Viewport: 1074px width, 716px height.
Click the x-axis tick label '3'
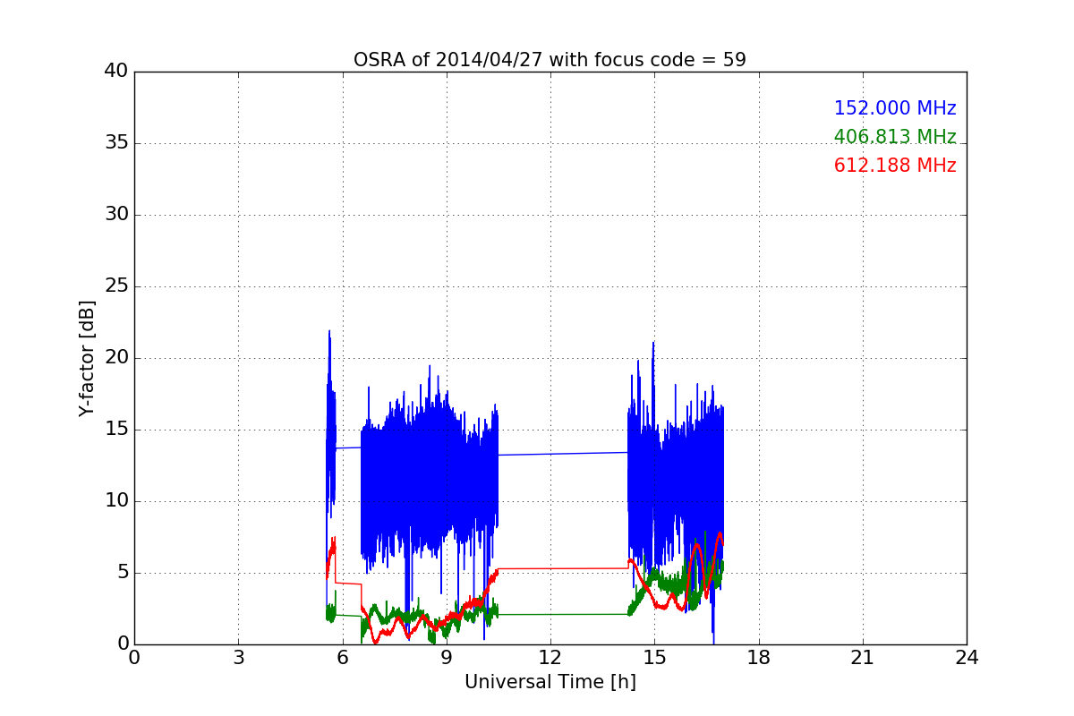(238, 658)
